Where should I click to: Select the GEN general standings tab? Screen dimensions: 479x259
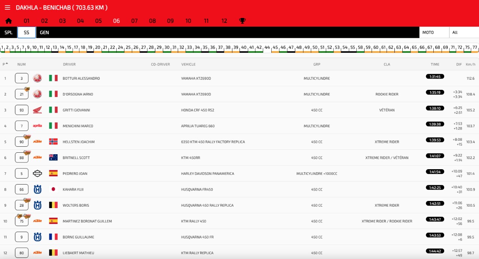[45, 33]
